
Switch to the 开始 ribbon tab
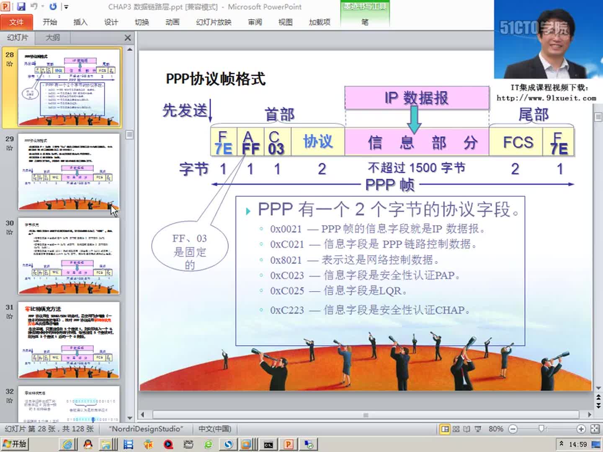click(50, 22)
